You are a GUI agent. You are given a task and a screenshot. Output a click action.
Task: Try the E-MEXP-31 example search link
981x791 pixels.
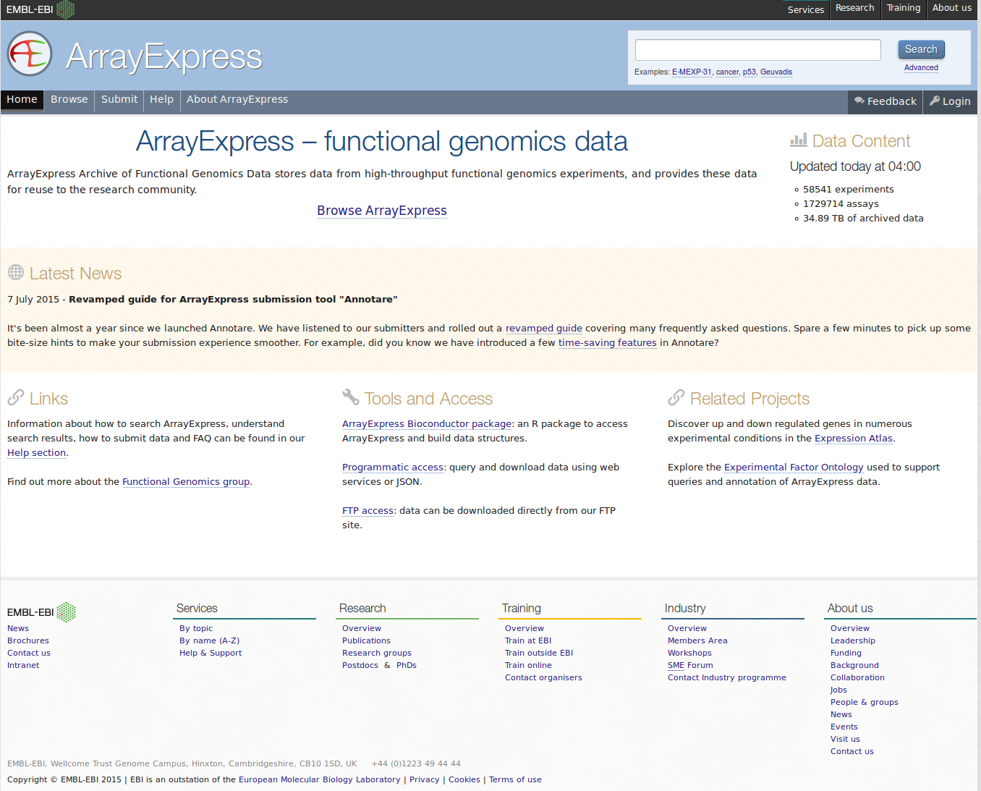[x=691, y=72]
